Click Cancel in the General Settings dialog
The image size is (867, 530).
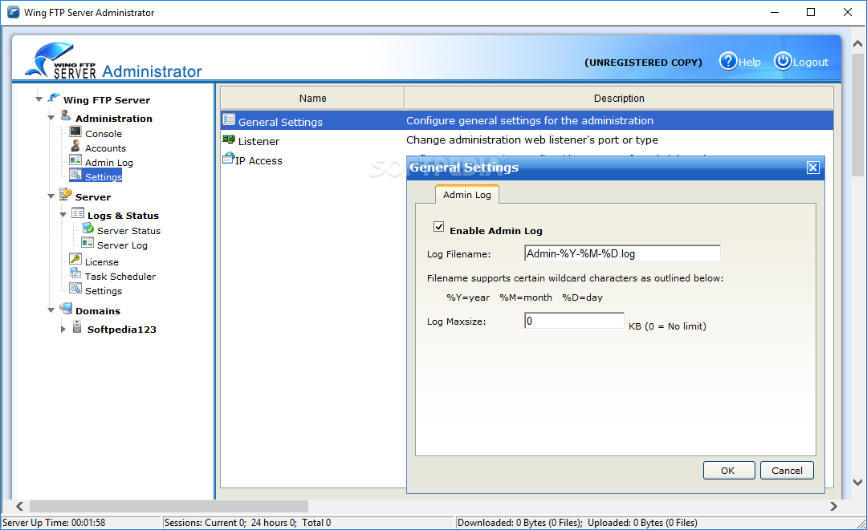click(787, 471)
